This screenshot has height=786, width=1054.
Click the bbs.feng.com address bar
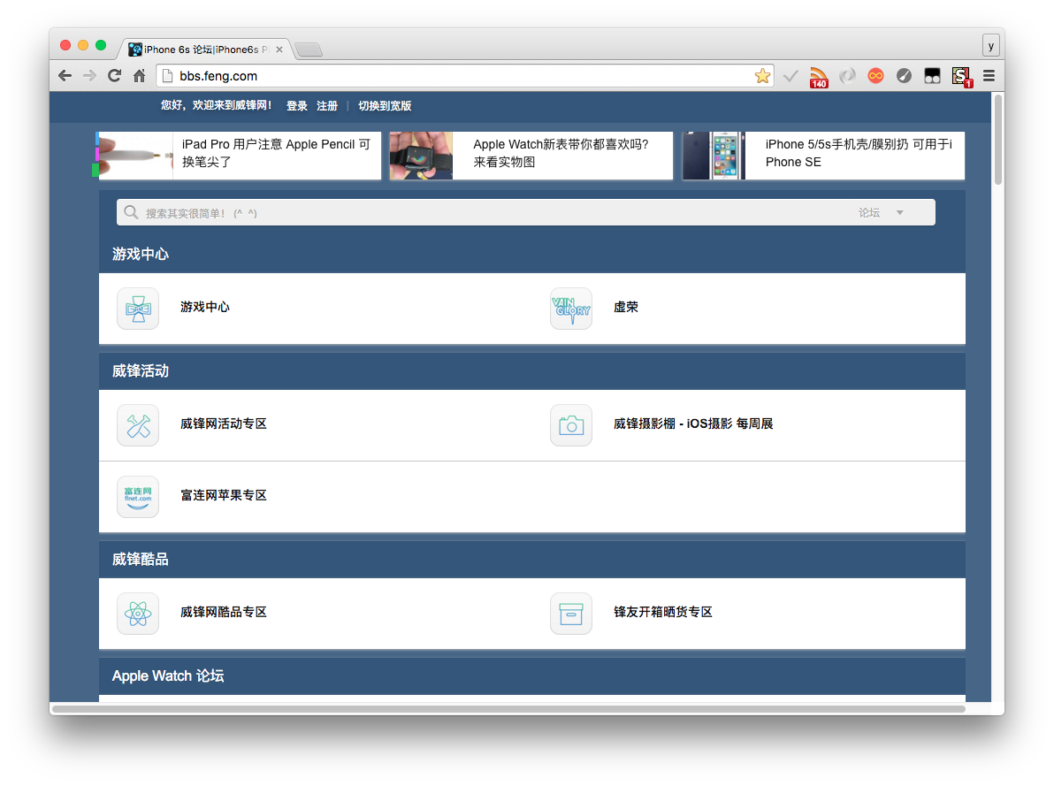[x=464, y=76]
